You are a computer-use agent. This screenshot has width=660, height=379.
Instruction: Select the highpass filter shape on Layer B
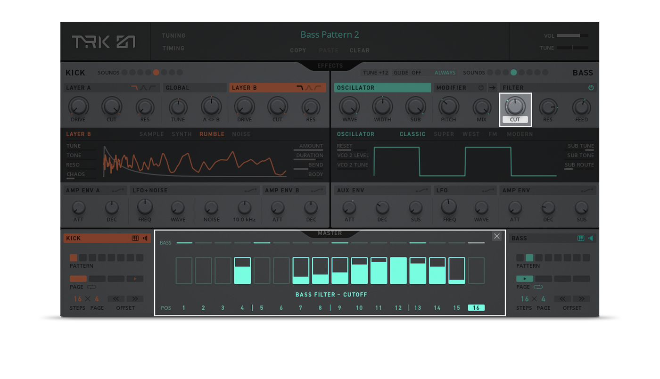coord(318,88)
